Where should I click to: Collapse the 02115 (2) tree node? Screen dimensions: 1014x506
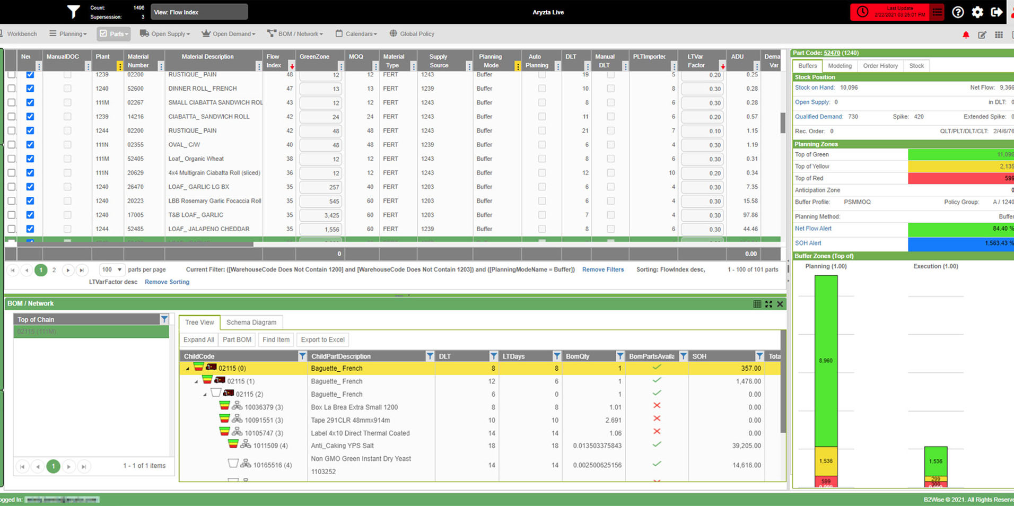[x=205, y=395]
